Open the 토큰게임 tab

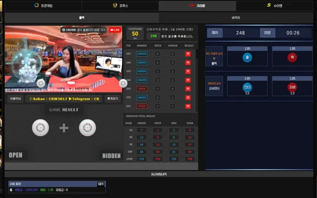point(43,6)
